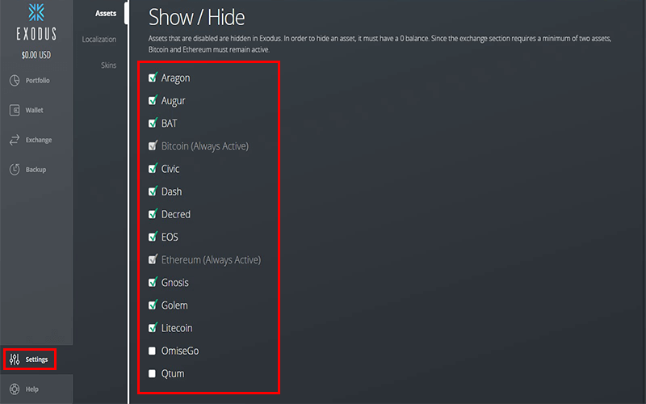The image size is (646, 404).
Task: Click the Show / Hide heading
Action: coord(196,17)
